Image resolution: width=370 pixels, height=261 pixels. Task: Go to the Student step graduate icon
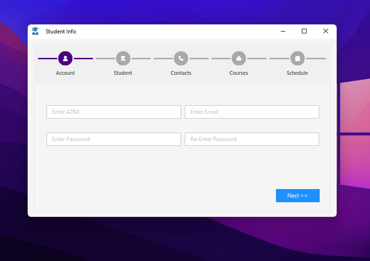[x=123, y=58]
